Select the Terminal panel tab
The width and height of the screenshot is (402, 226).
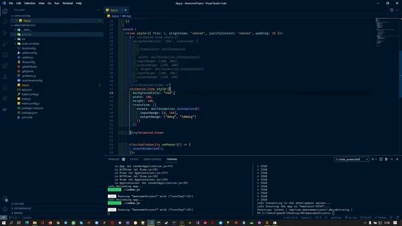point(171,159)
